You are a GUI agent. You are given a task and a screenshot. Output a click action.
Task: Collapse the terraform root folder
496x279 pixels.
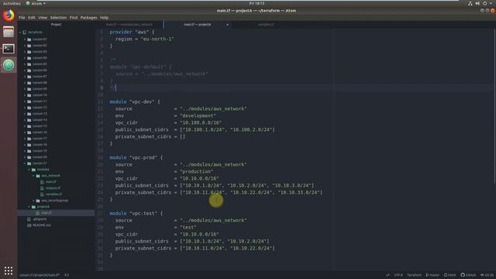(20, 33)
